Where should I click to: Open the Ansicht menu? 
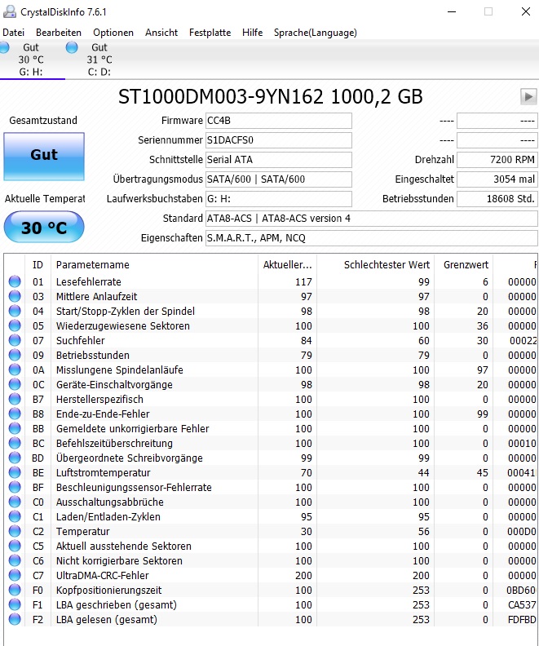[x=161, y=33]
